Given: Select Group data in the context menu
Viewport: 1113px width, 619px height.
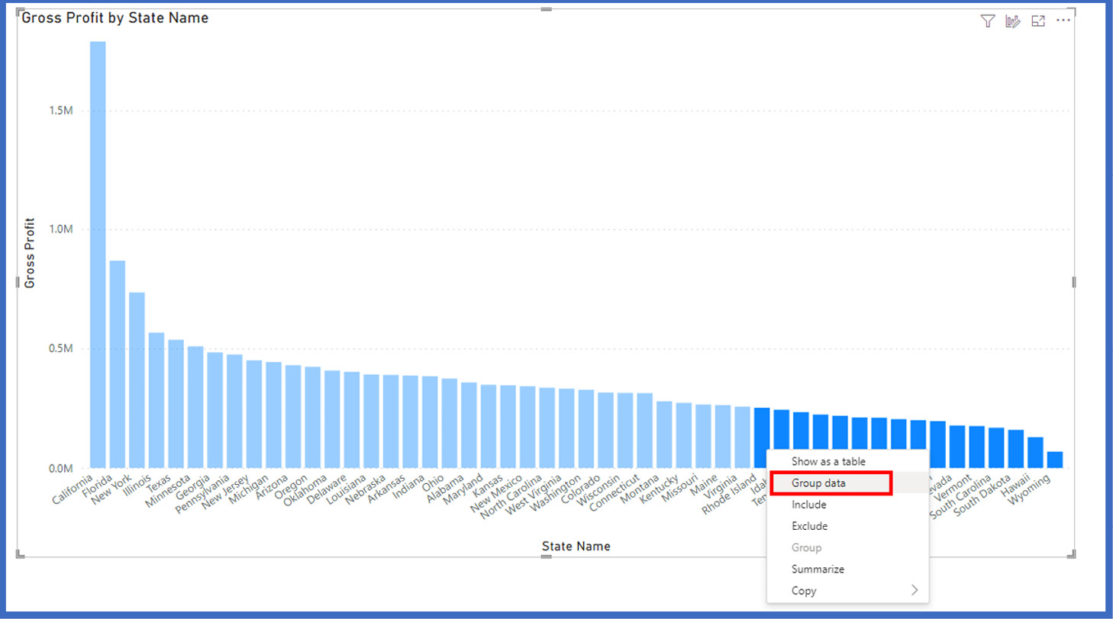Looking at the screenshot, I should click(818, 483).
